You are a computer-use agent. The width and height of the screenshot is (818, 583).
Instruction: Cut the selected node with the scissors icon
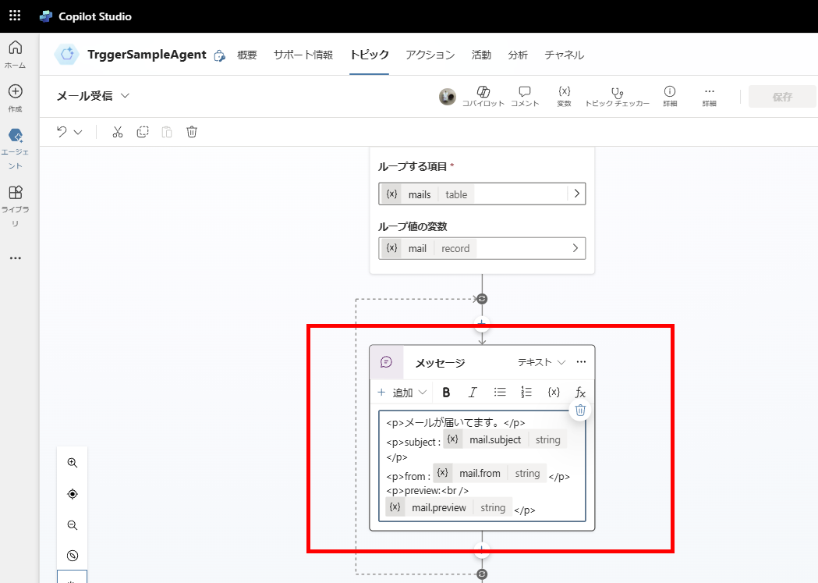118,132
